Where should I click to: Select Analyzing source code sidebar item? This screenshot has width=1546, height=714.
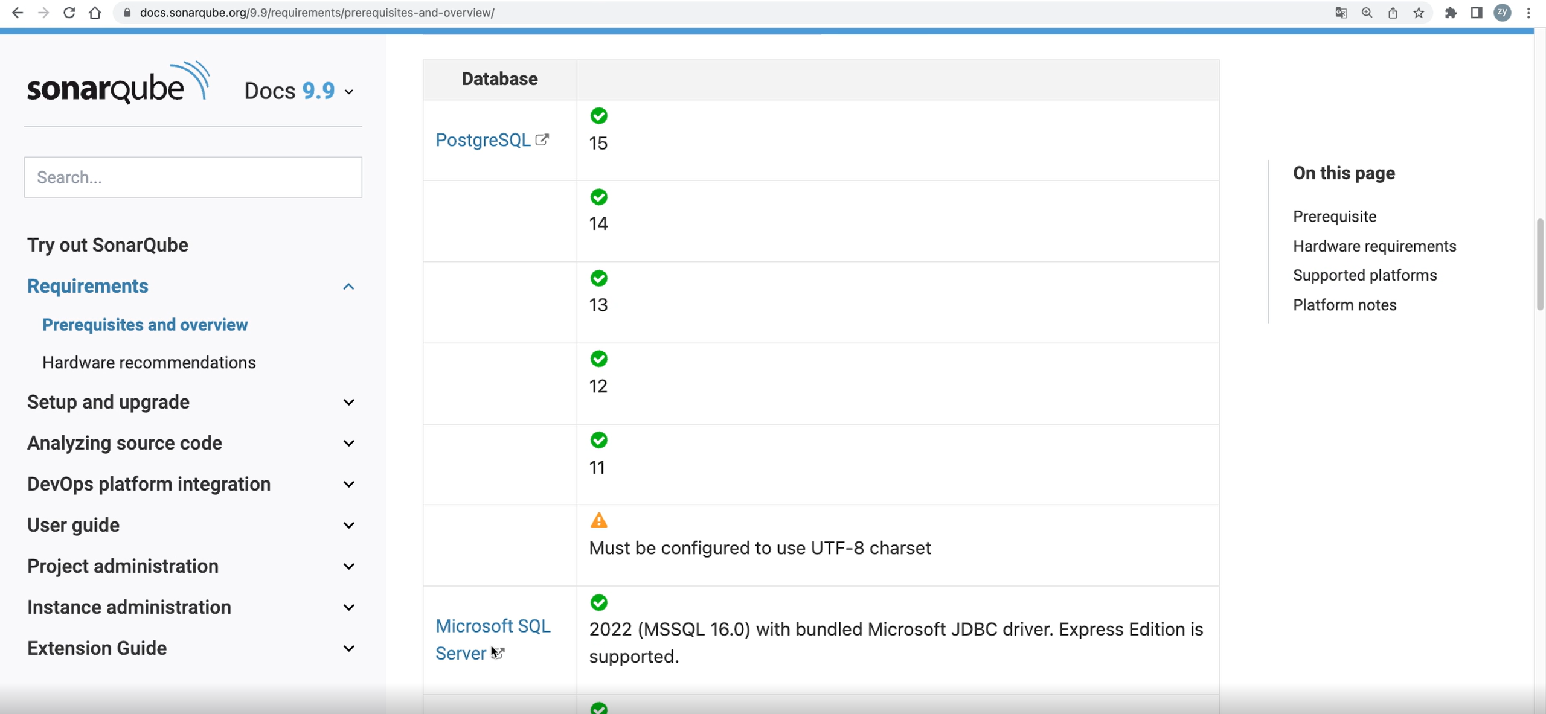(124, 443)
